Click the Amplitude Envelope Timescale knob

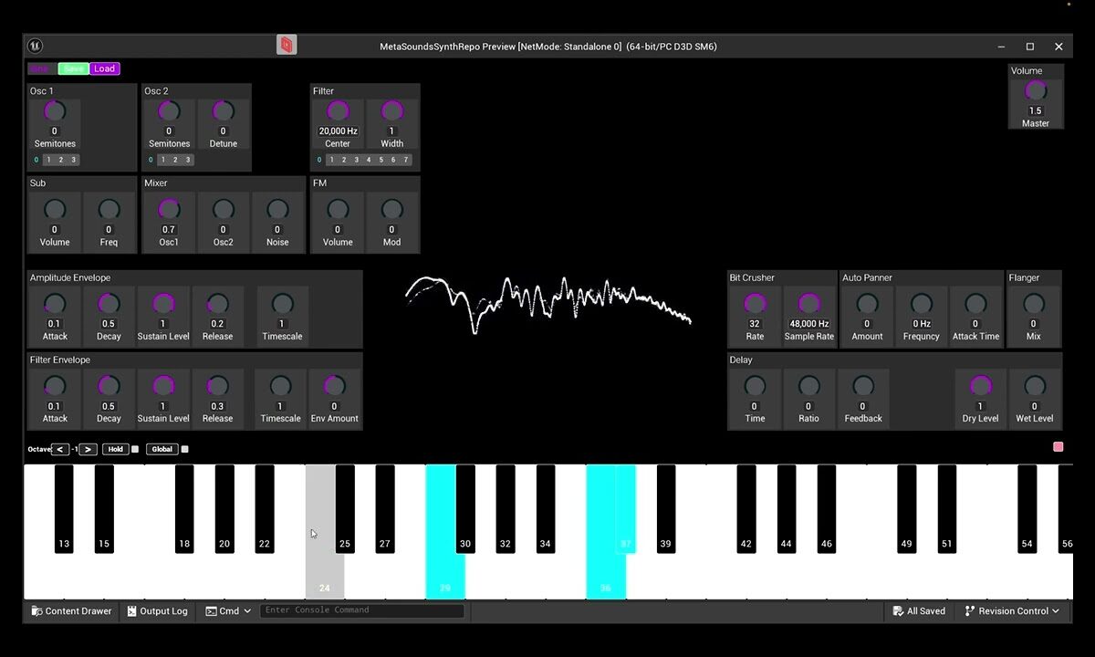(x=281, y=304)
